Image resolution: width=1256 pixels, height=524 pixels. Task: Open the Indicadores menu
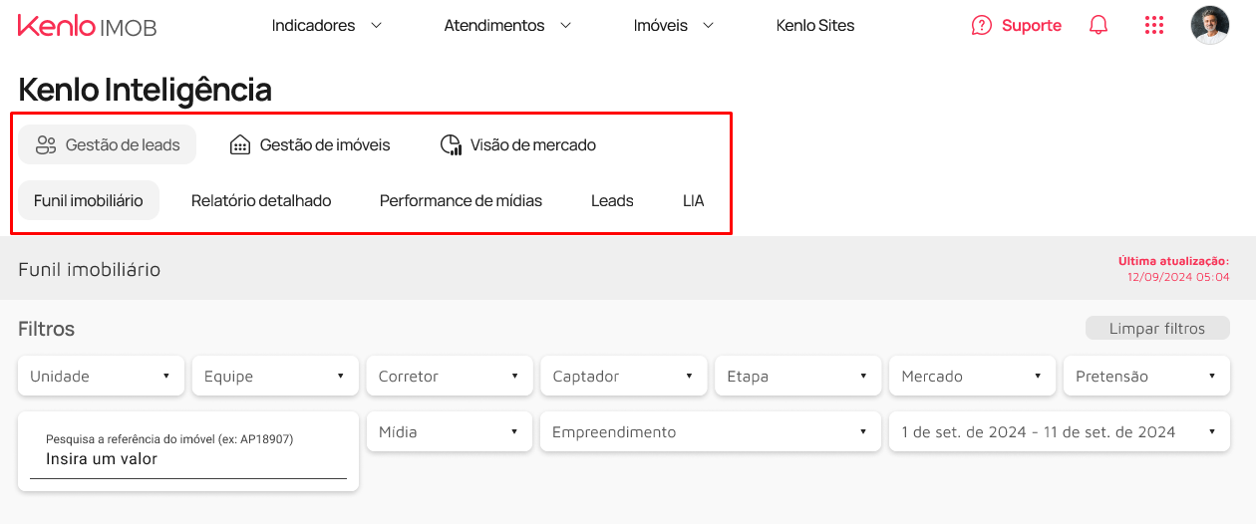[x=327, y=26]
